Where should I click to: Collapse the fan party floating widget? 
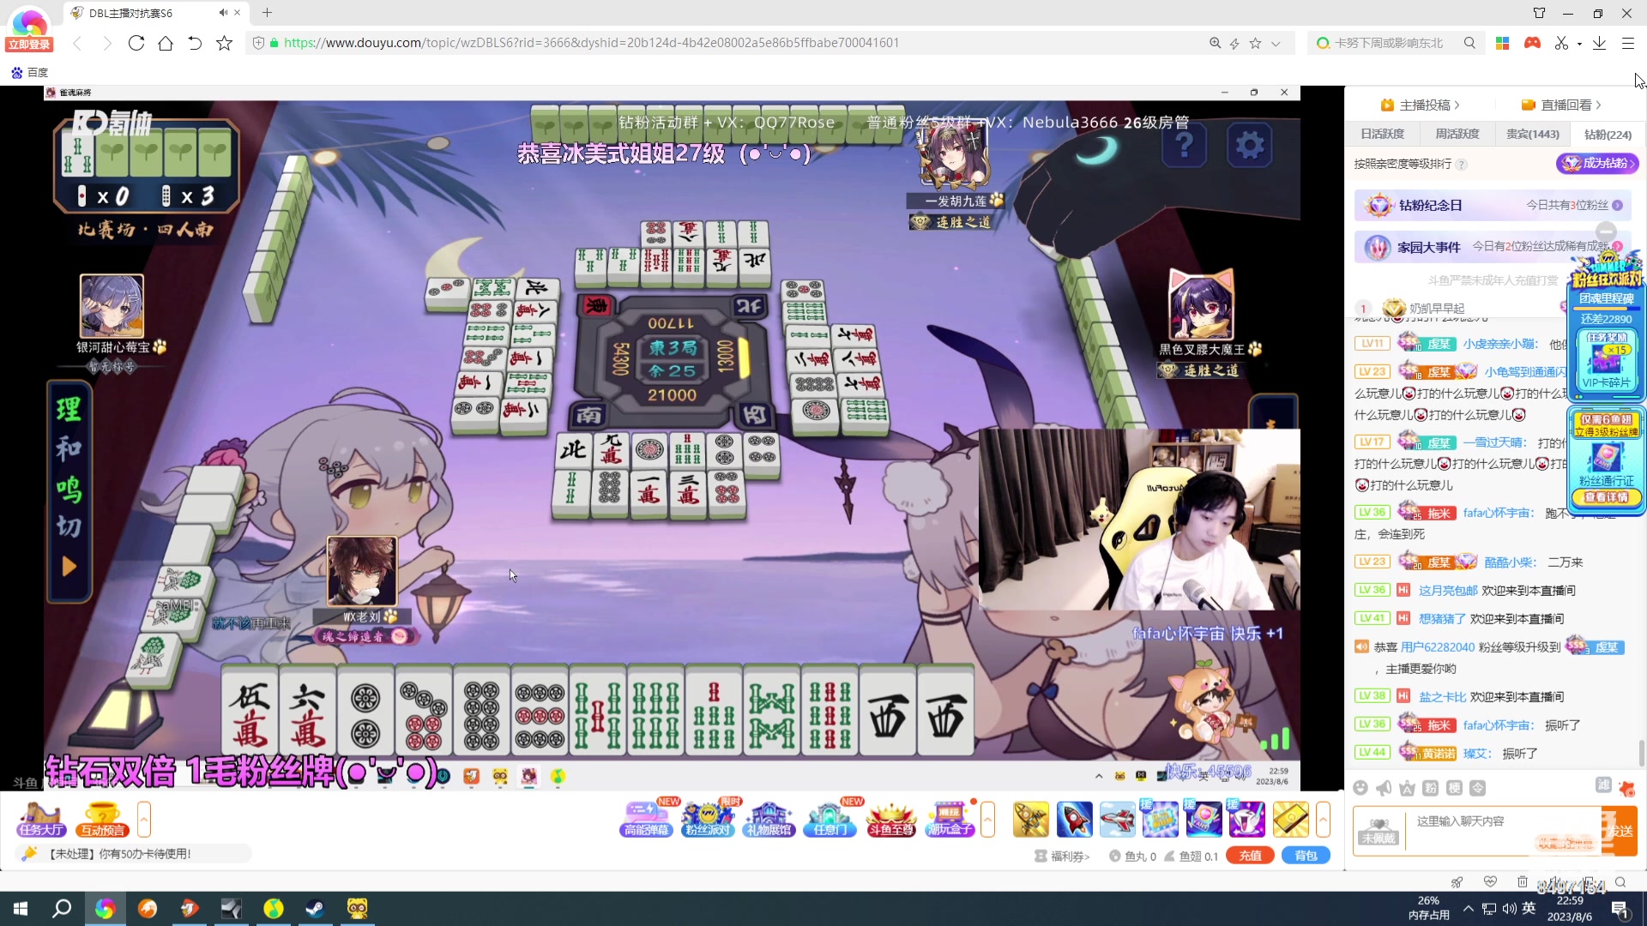pyautogui.click(x=1606, y=231)
